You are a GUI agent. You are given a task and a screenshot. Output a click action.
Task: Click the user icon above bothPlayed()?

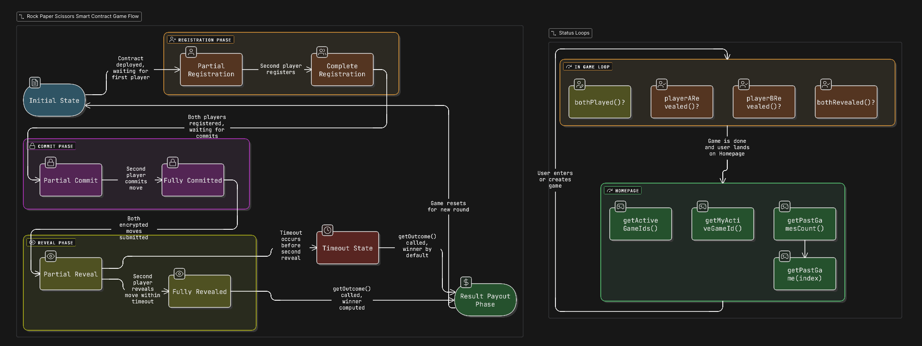[x=580, y=84]
